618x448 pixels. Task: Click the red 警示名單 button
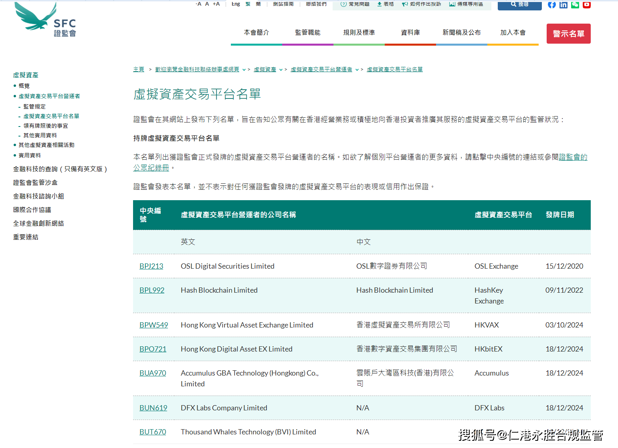click(568, 34)
